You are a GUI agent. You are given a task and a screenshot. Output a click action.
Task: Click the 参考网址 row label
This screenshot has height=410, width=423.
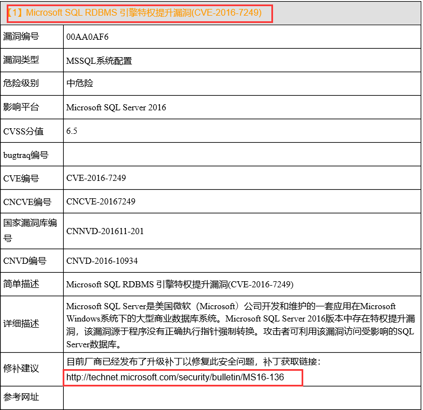point(21,397)
